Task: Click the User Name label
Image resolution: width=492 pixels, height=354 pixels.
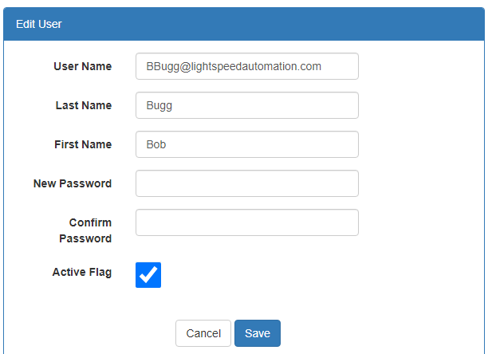Action: tap(82, 66)
